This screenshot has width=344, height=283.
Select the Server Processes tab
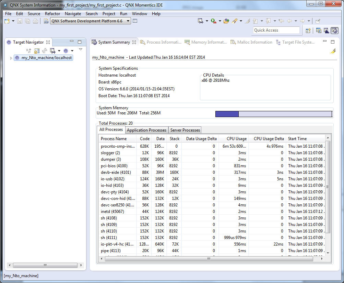pyautogui.click(x=185, y=130)
